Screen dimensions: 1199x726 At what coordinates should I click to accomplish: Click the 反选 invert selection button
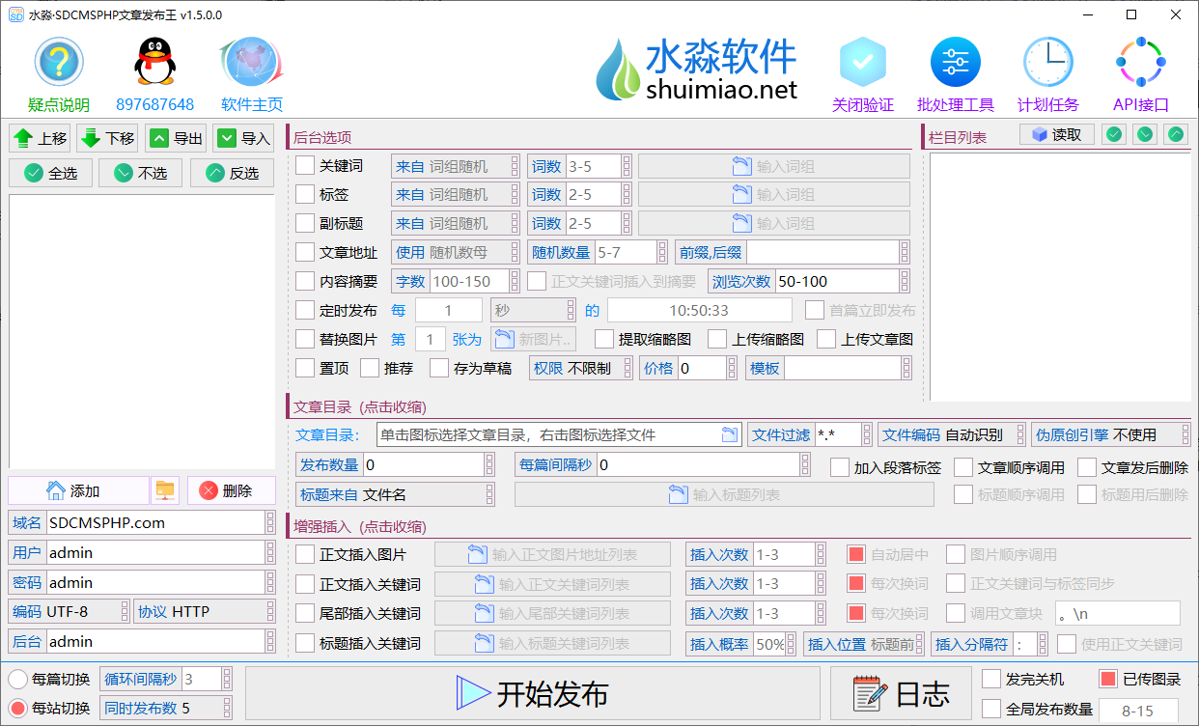[232, 172]
